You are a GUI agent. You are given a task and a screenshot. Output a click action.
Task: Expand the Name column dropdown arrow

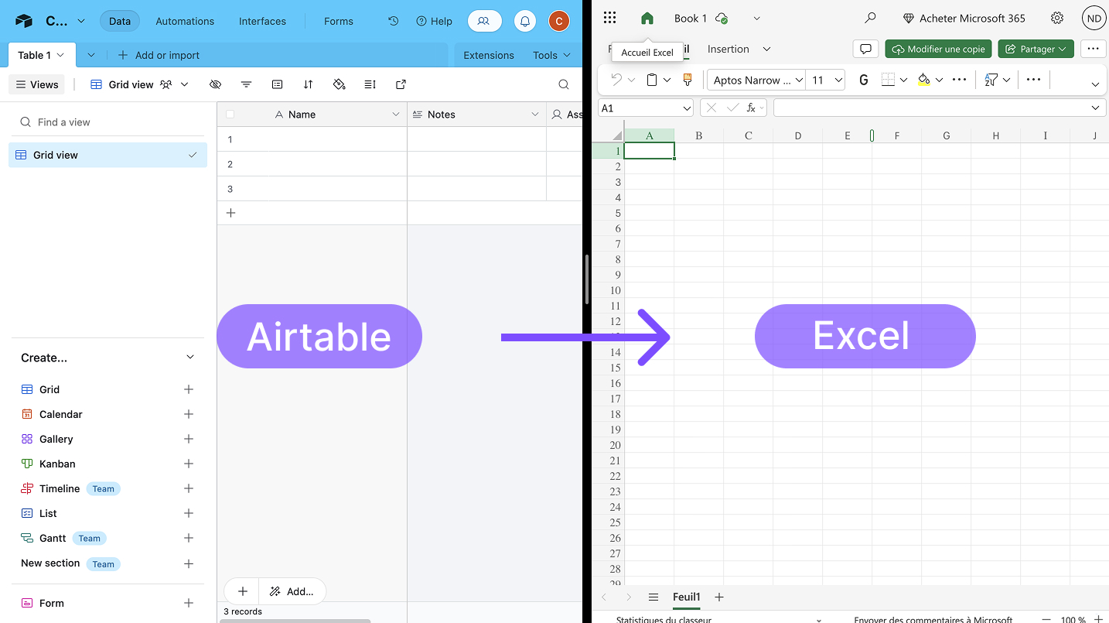pos(396,115)
